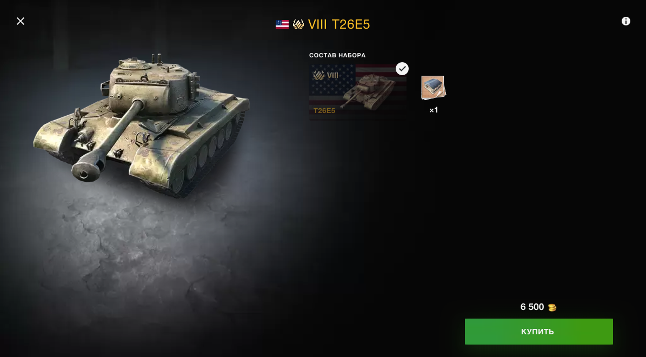Click the US flag icon in title
This screenshot has height=357, width=646.
[282, 24]
